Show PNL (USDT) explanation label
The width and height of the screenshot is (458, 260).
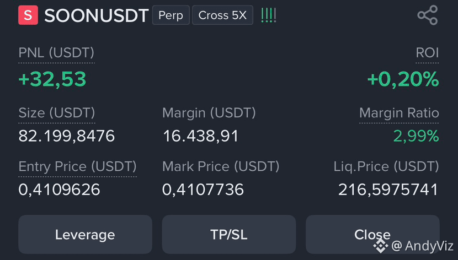(56, 53)
